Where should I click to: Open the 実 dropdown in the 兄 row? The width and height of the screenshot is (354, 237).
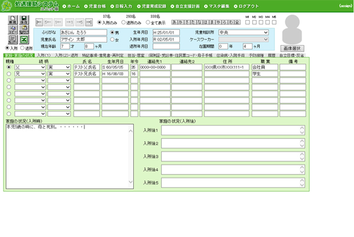coord(59,74)
